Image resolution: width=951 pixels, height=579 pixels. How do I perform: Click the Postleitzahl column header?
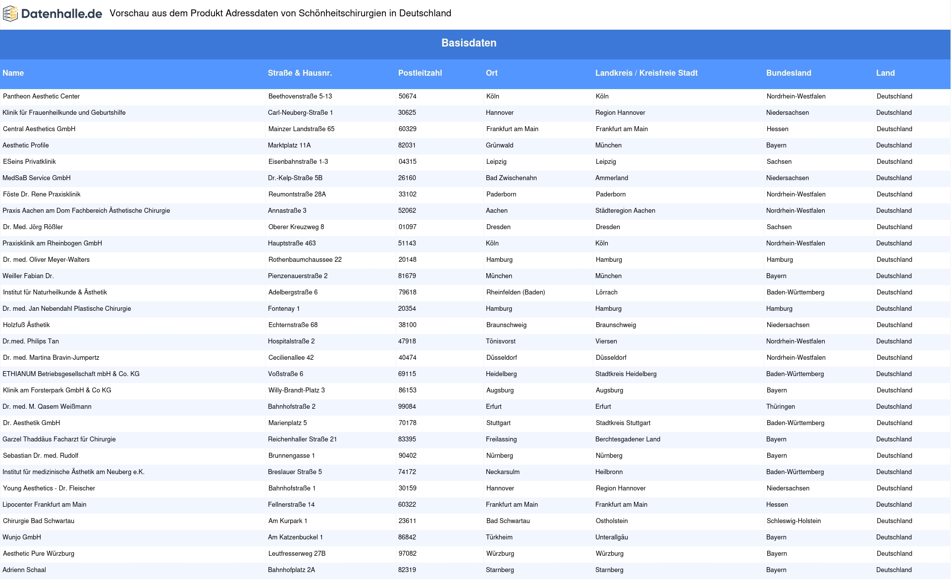[420, 73]
